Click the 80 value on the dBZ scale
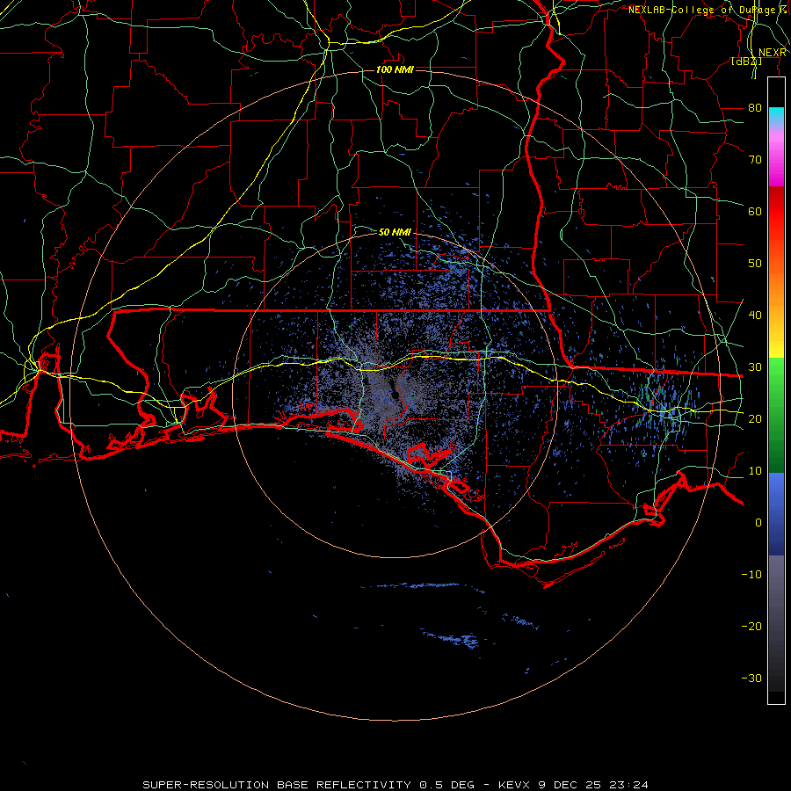The image size is (791, 791). tap(755, 108)
